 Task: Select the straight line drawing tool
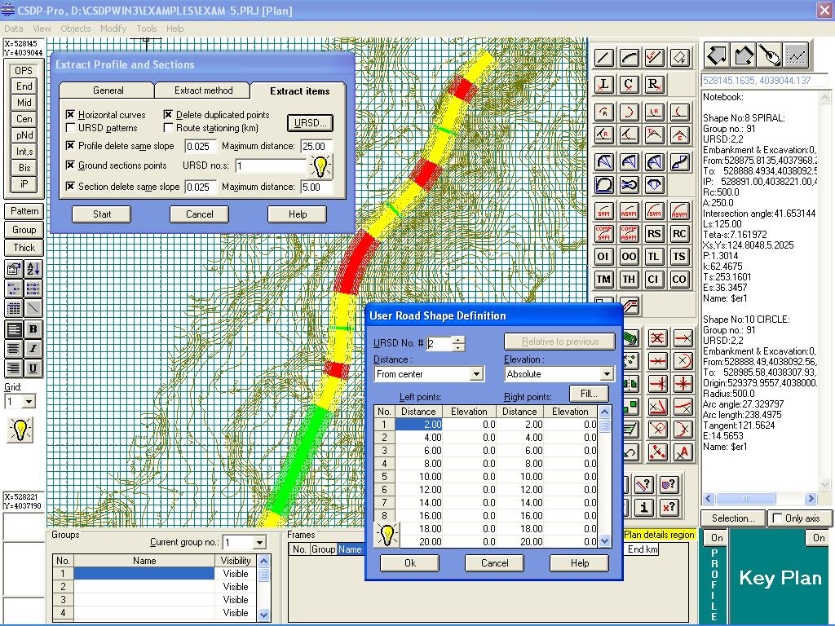(603, 58)
